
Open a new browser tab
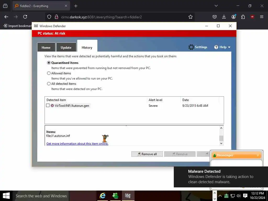76,6
